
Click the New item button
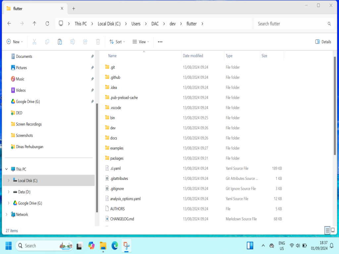[x=15, y=42]
